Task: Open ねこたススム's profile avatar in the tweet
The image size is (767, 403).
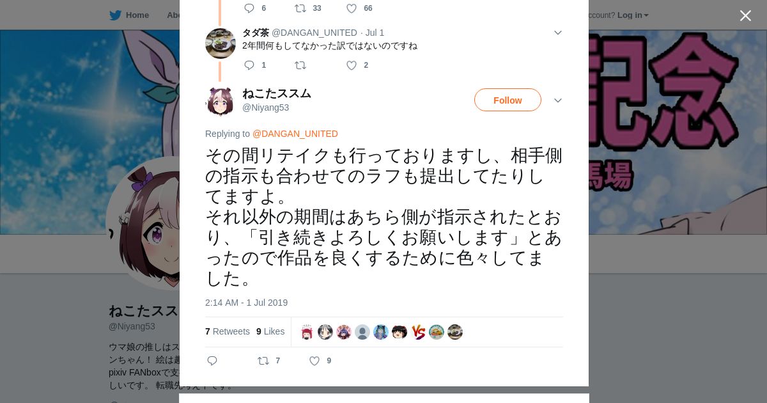Action: [x=220, y=101]
